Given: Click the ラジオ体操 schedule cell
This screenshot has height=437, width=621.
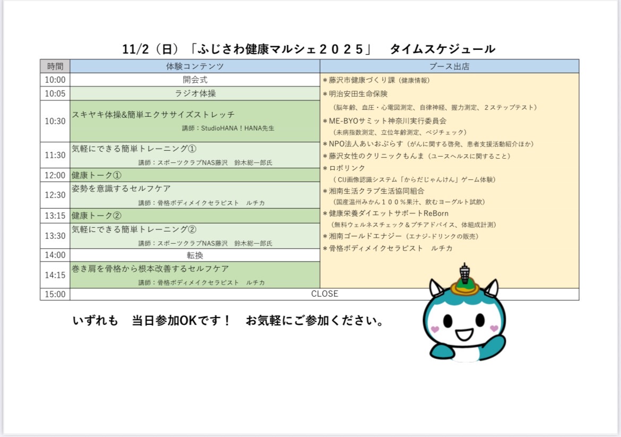Looking at the screenshot, I should (x=195, y=93).
